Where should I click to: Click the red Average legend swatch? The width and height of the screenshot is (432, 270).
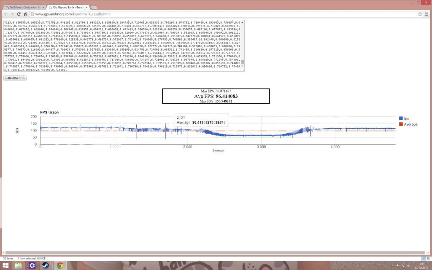[x=400, y=124]
